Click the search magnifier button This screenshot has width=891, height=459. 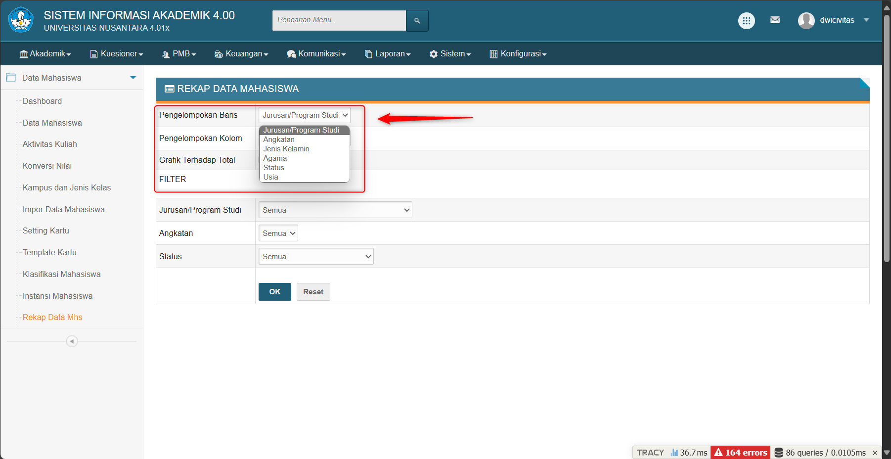[x=417, y=20]
